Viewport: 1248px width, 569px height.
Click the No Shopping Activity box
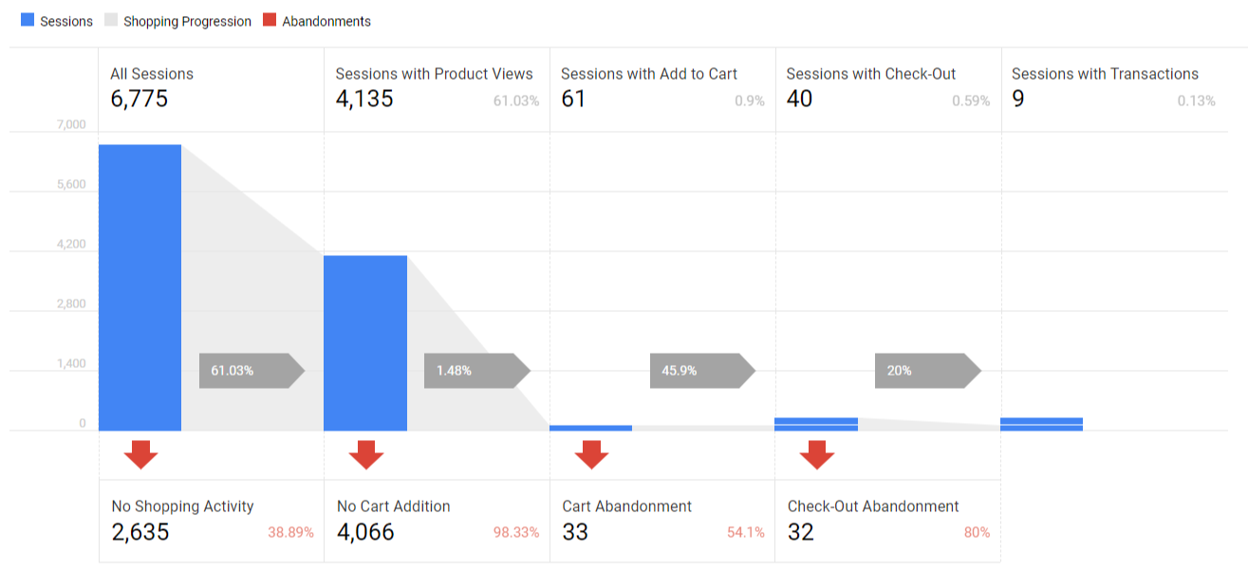211,521
